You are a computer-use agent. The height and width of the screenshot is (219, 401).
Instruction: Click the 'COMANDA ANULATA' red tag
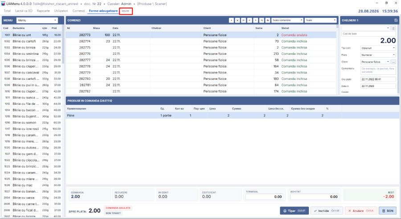[118, 208]
